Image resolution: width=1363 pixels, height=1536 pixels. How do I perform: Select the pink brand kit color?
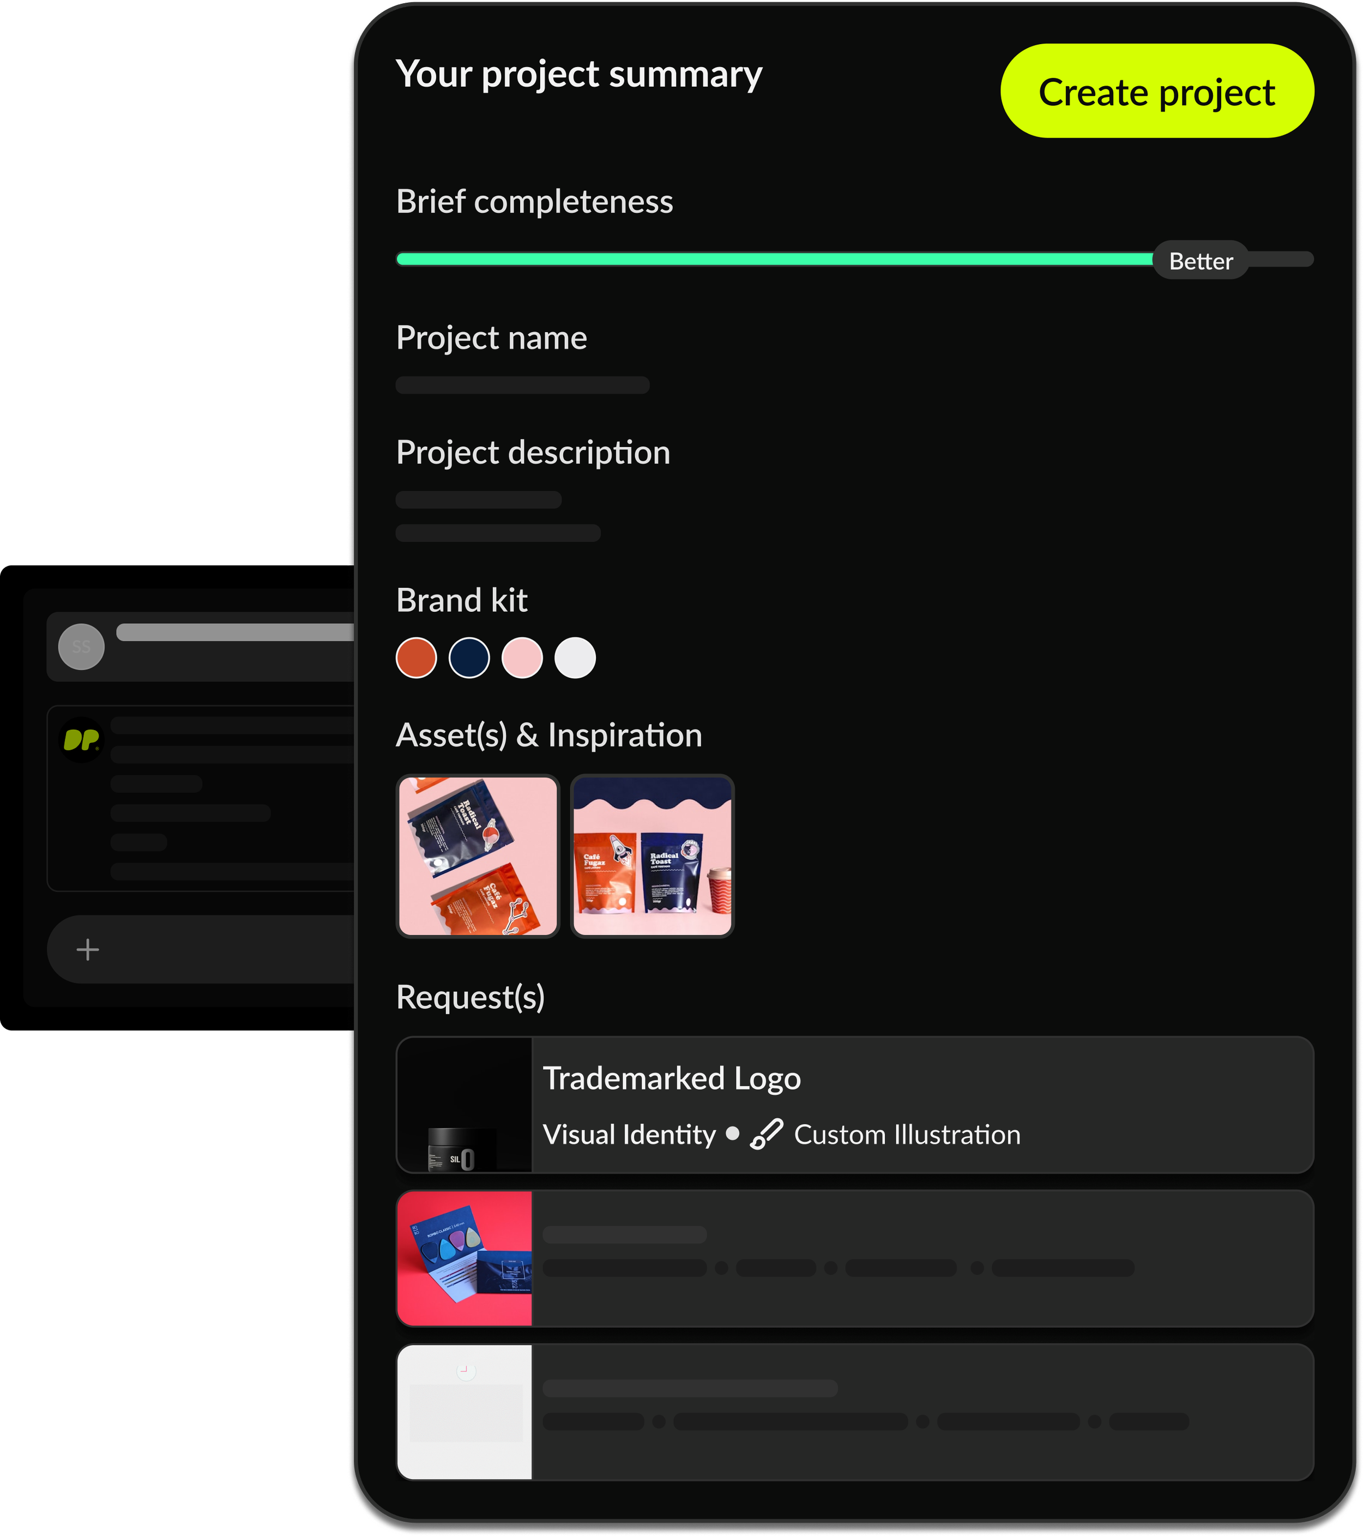coord(522,658)
